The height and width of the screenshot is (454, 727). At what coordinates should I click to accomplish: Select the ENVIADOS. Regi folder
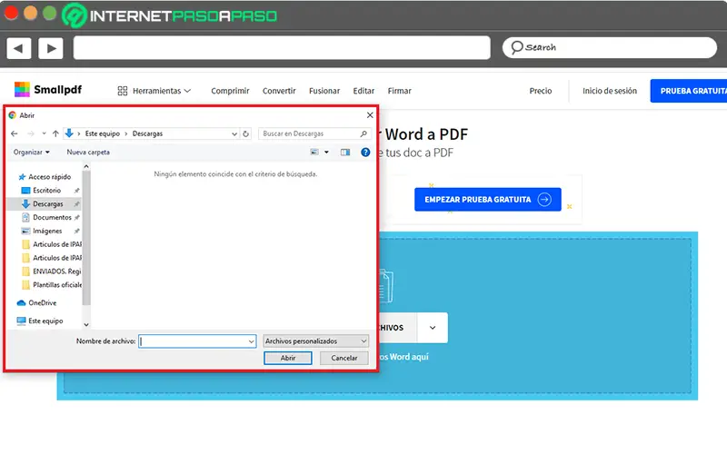pos(56,271)
